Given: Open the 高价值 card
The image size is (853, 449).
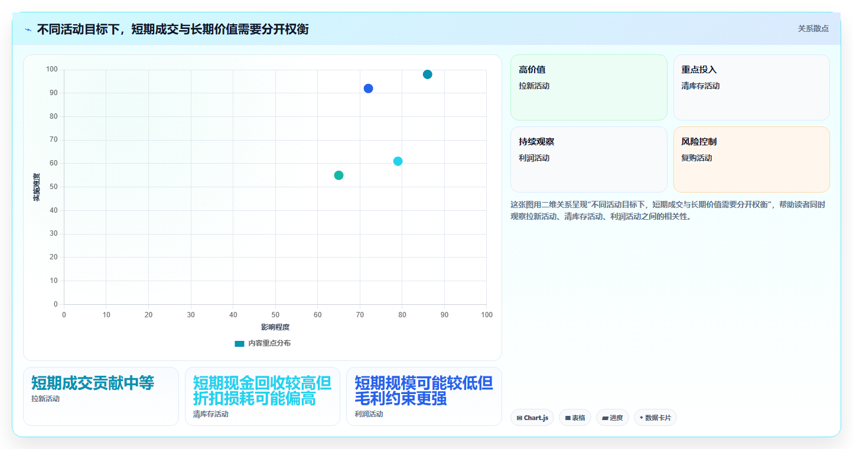Looking at the screenshot, I should click(589, 87).
